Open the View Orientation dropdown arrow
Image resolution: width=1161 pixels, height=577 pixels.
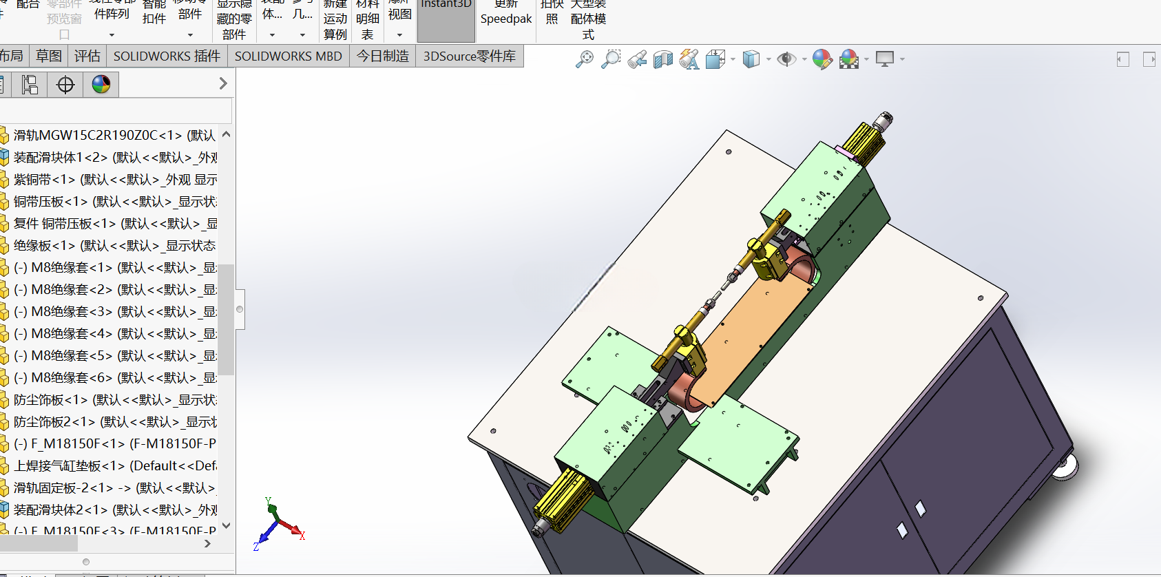[x=733, y=59]
